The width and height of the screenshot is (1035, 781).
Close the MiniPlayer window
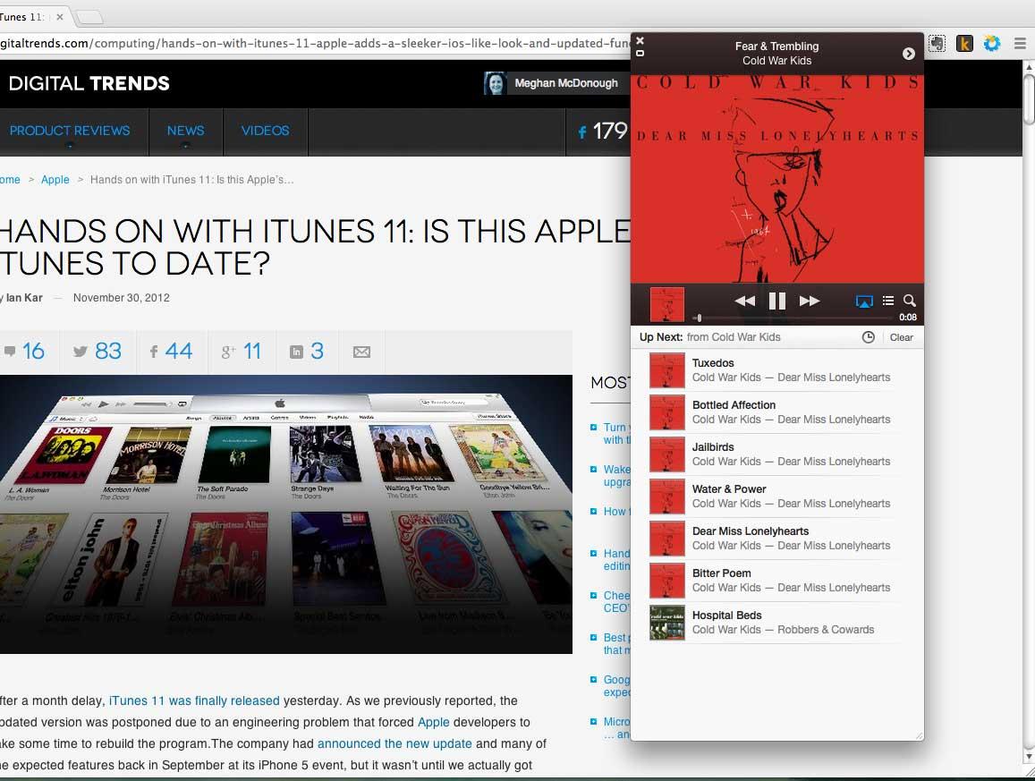(640, 40)
